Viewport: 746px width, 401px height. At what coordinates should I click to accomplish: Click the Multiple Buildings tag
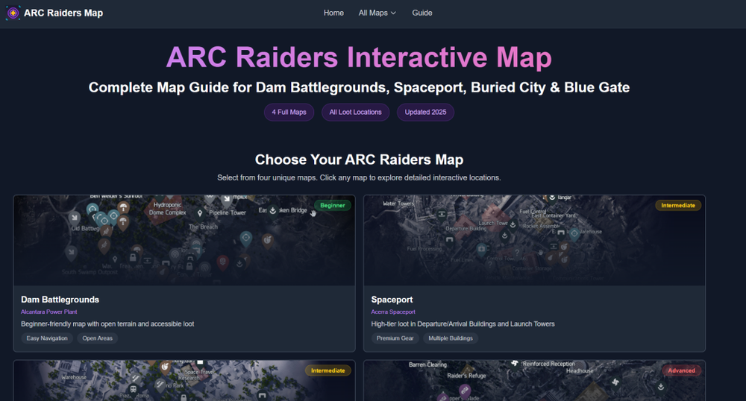pyautogui.click(x=451, y=338)
